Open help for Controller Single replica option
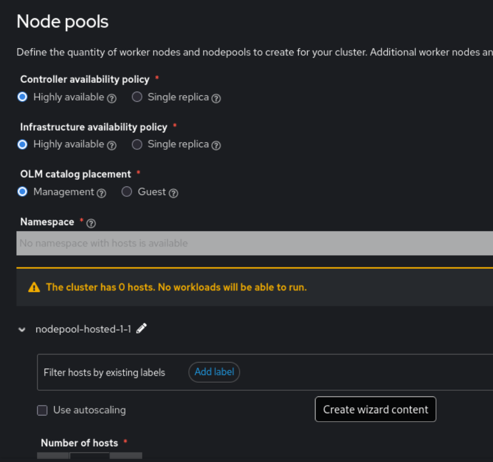Viewport: 493px width, 462px height. pyautogui.click(x=216, y=98)
